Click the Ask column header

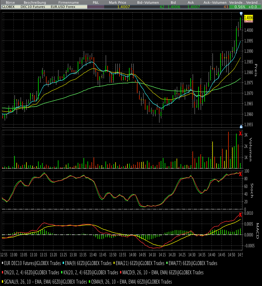point(191,2)
